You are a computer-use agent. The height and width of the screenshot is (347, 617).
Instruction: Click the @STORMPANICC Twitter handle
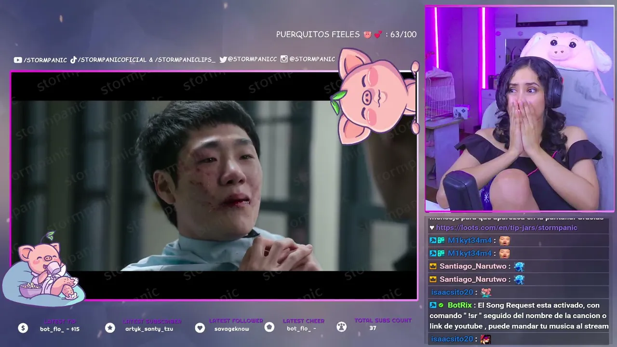252,59
